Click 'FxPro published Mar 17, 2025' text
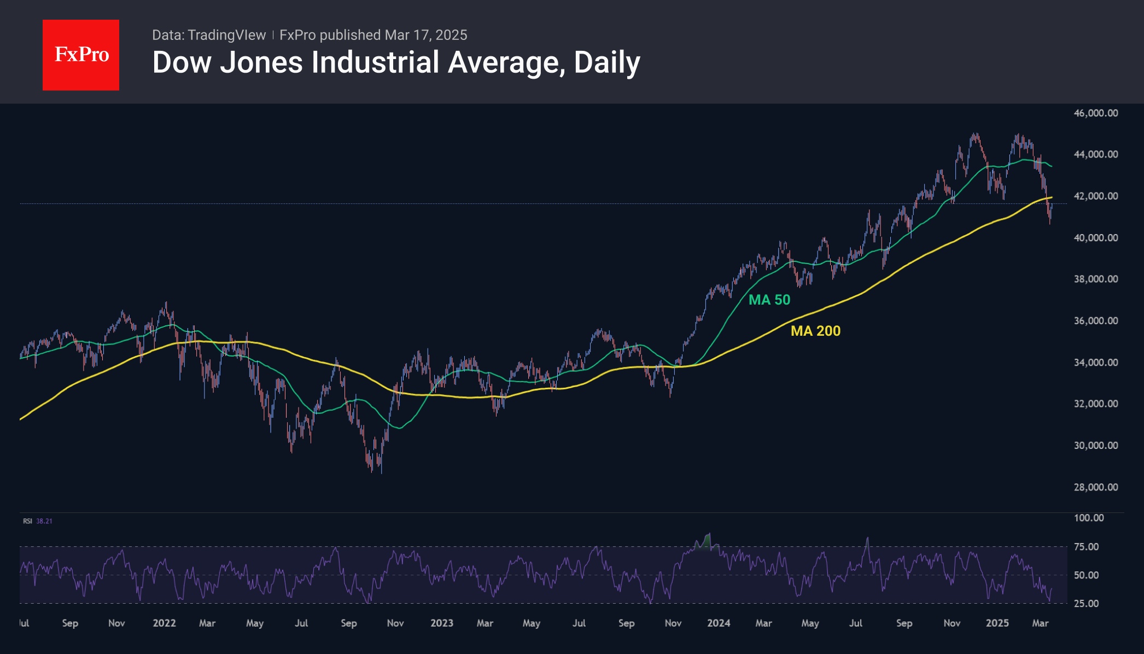 pyautogui.click(x=373, y=35)
